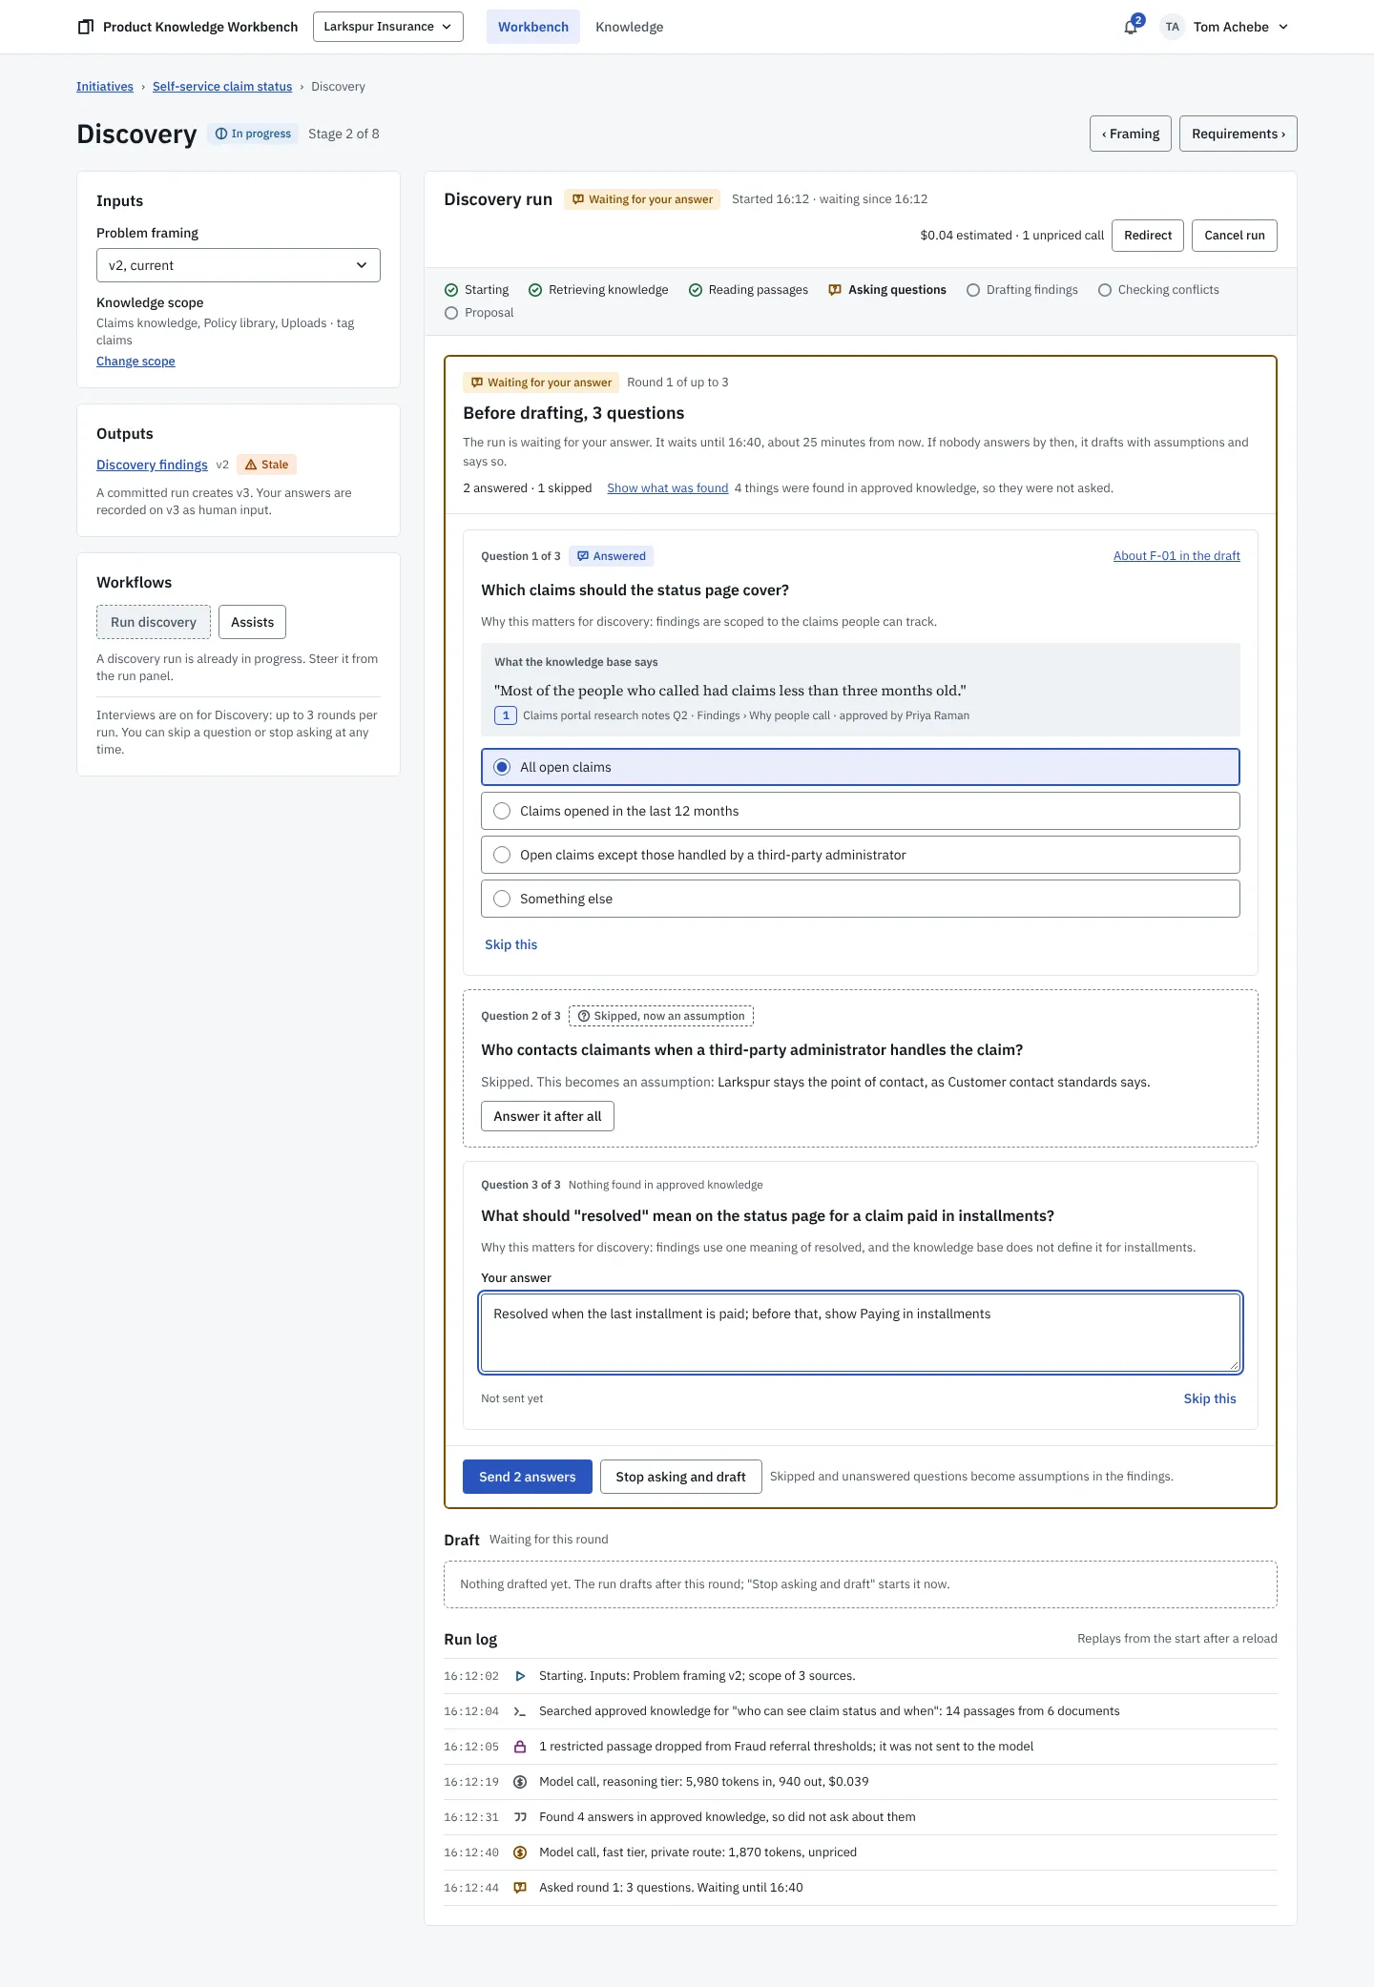The image size is (1374, 1987).
Task: Click the Drafting findings step circle
Action: [x=973, y=290]
